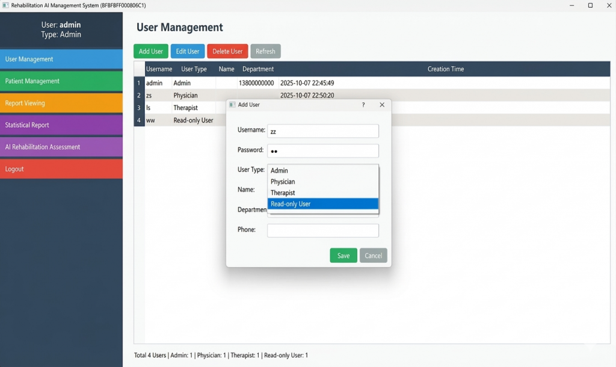
Task: Open Patient Management in the sidebar
Action: (61, 81)
